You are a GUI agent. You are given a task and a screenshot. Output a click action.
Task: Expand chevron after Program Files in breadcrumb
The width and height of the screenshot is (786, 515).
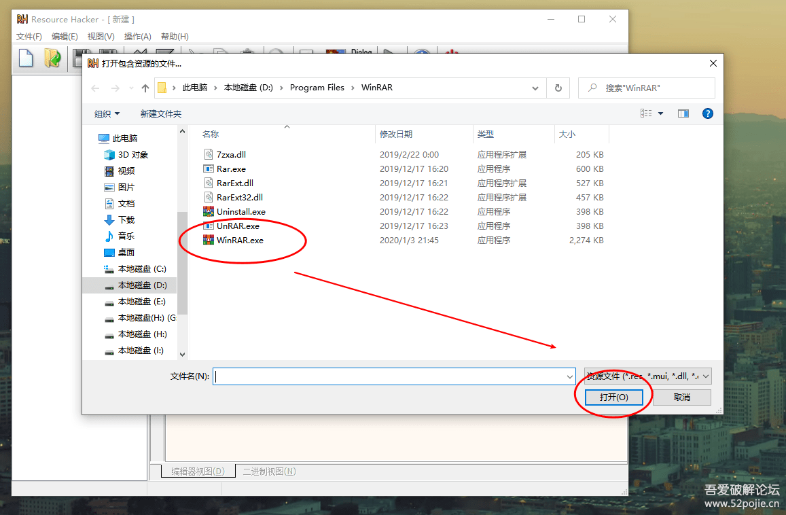pos(353,88)
